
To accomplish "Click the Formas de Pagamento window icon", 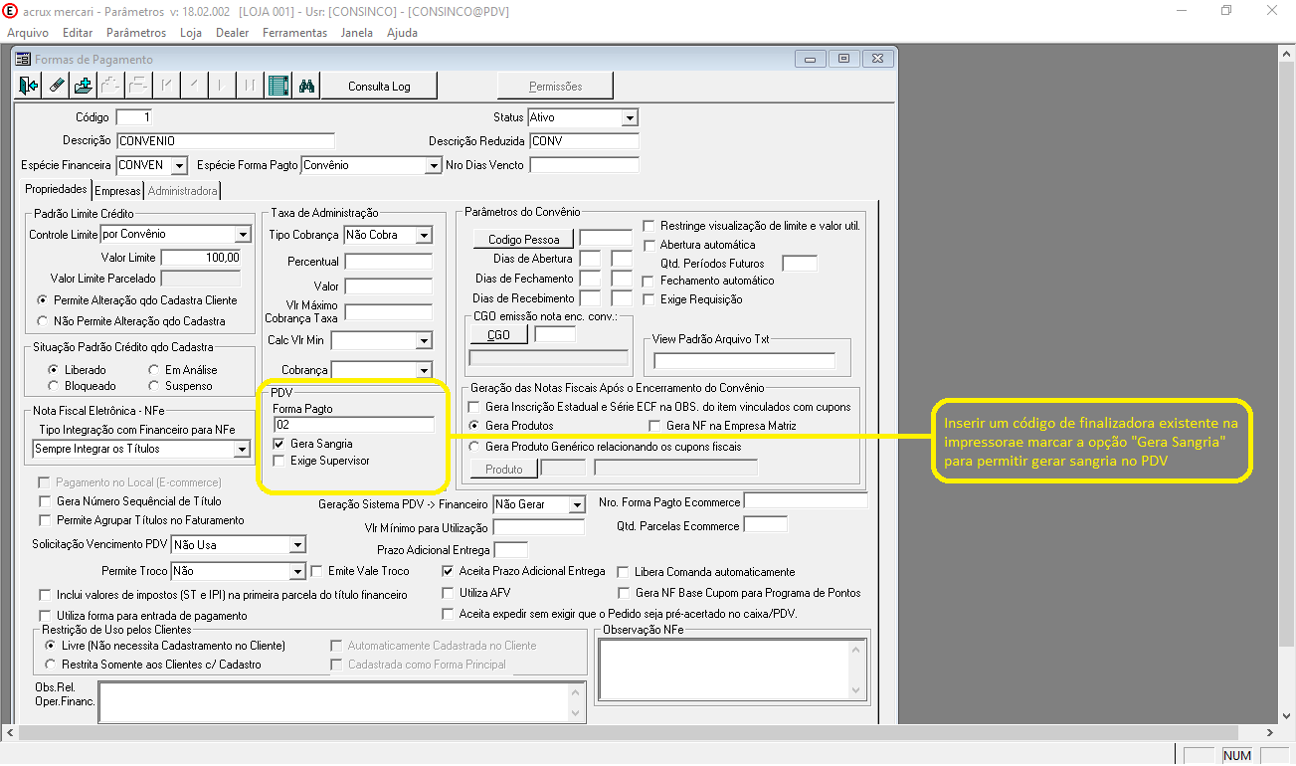I will click(23, 60).
